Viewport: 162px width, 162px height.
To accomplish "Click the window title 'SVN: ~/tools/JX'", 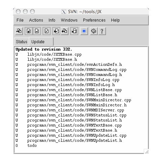I will click(x=85, y=11).
